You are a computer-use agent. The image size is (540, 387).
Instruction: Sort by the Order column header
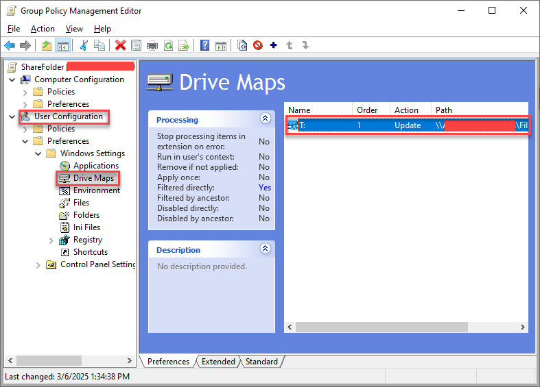point(371,110)
